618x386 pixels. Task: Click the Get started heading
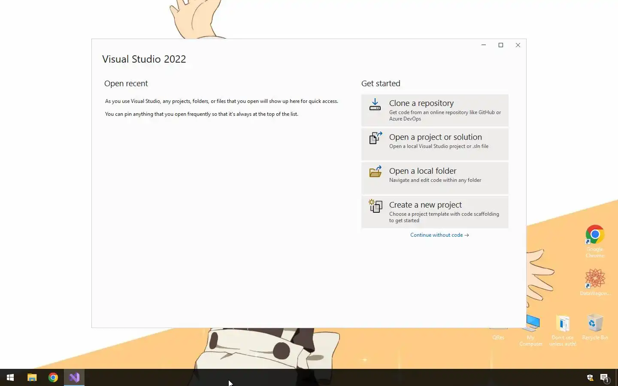click(381, 84)
